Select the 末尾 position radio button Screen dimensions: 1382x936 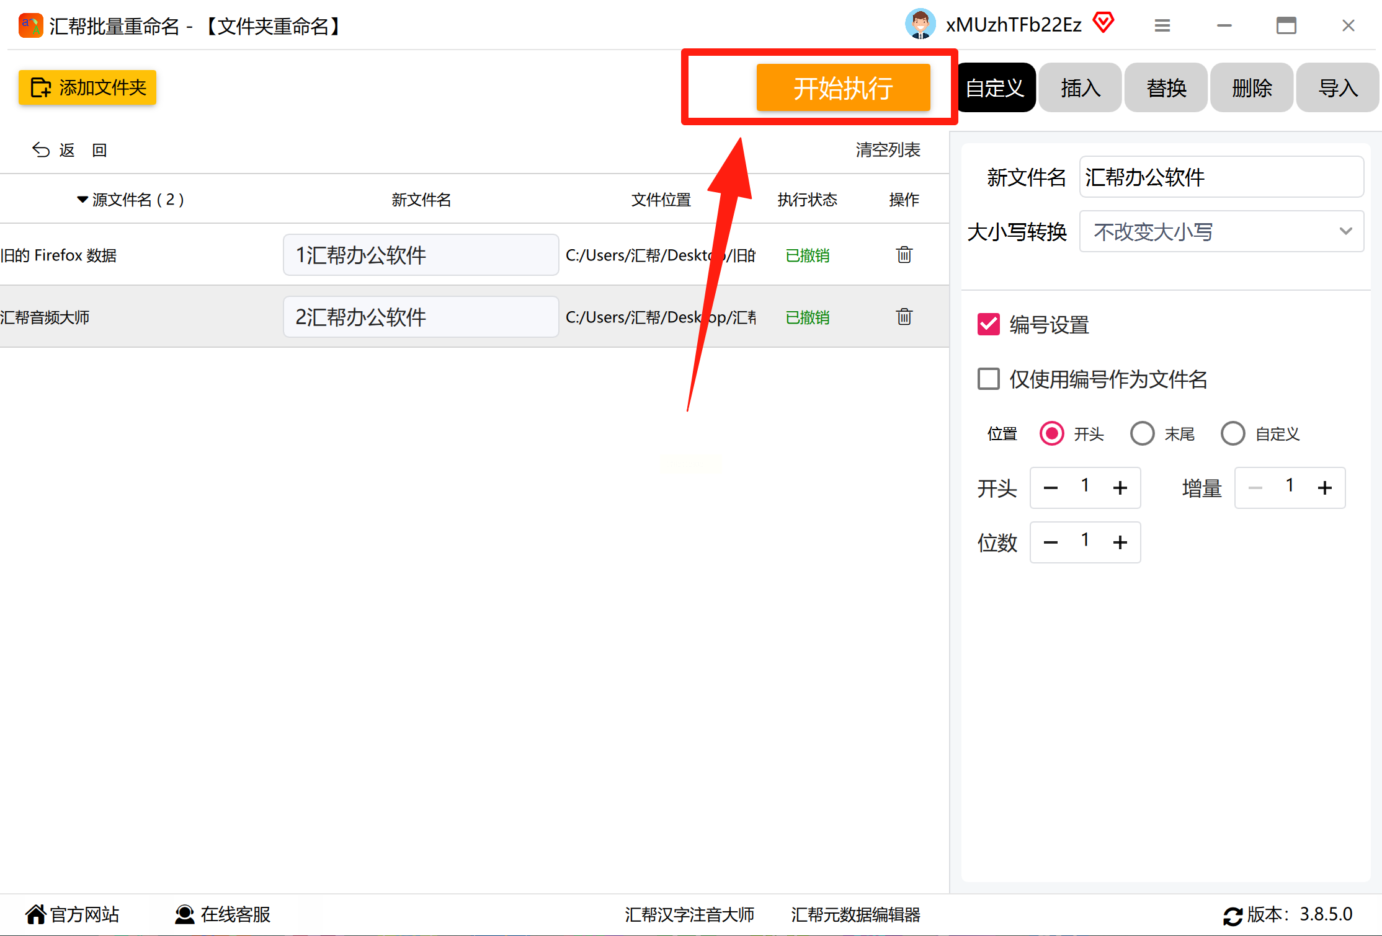[x=1142, y=433]
